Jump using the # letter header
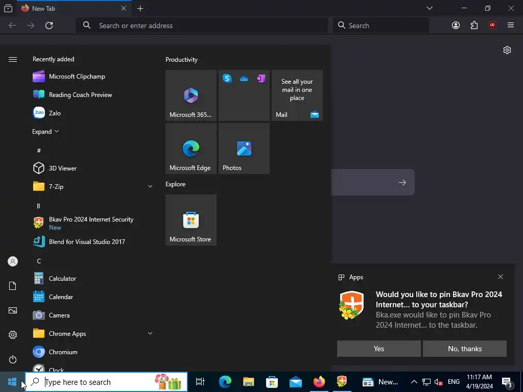This screenshot has width=523, height=392. click(x=39, y=151)
